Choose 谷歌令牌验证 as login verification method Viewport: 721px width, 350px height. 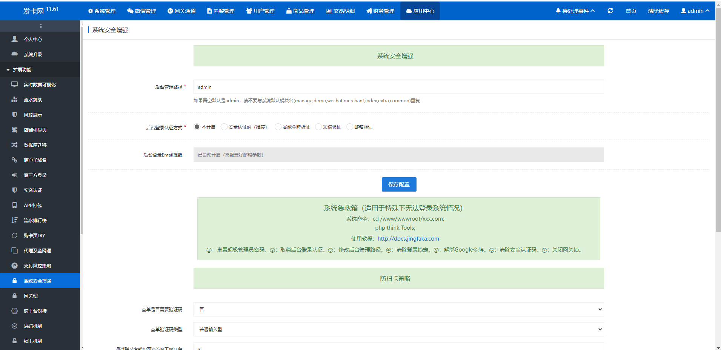[x=278, y=127]
